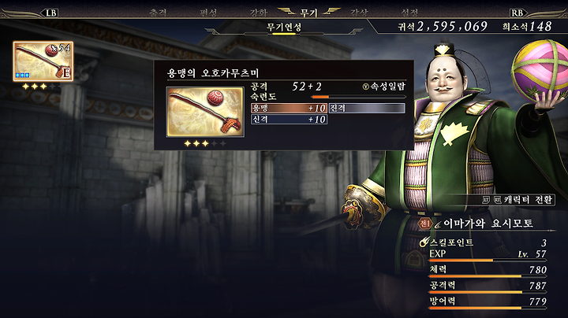Viewport: 568px width, 318px height.
Task: Select the 신격 +10 attribute slot
Action: coord(289,120)
